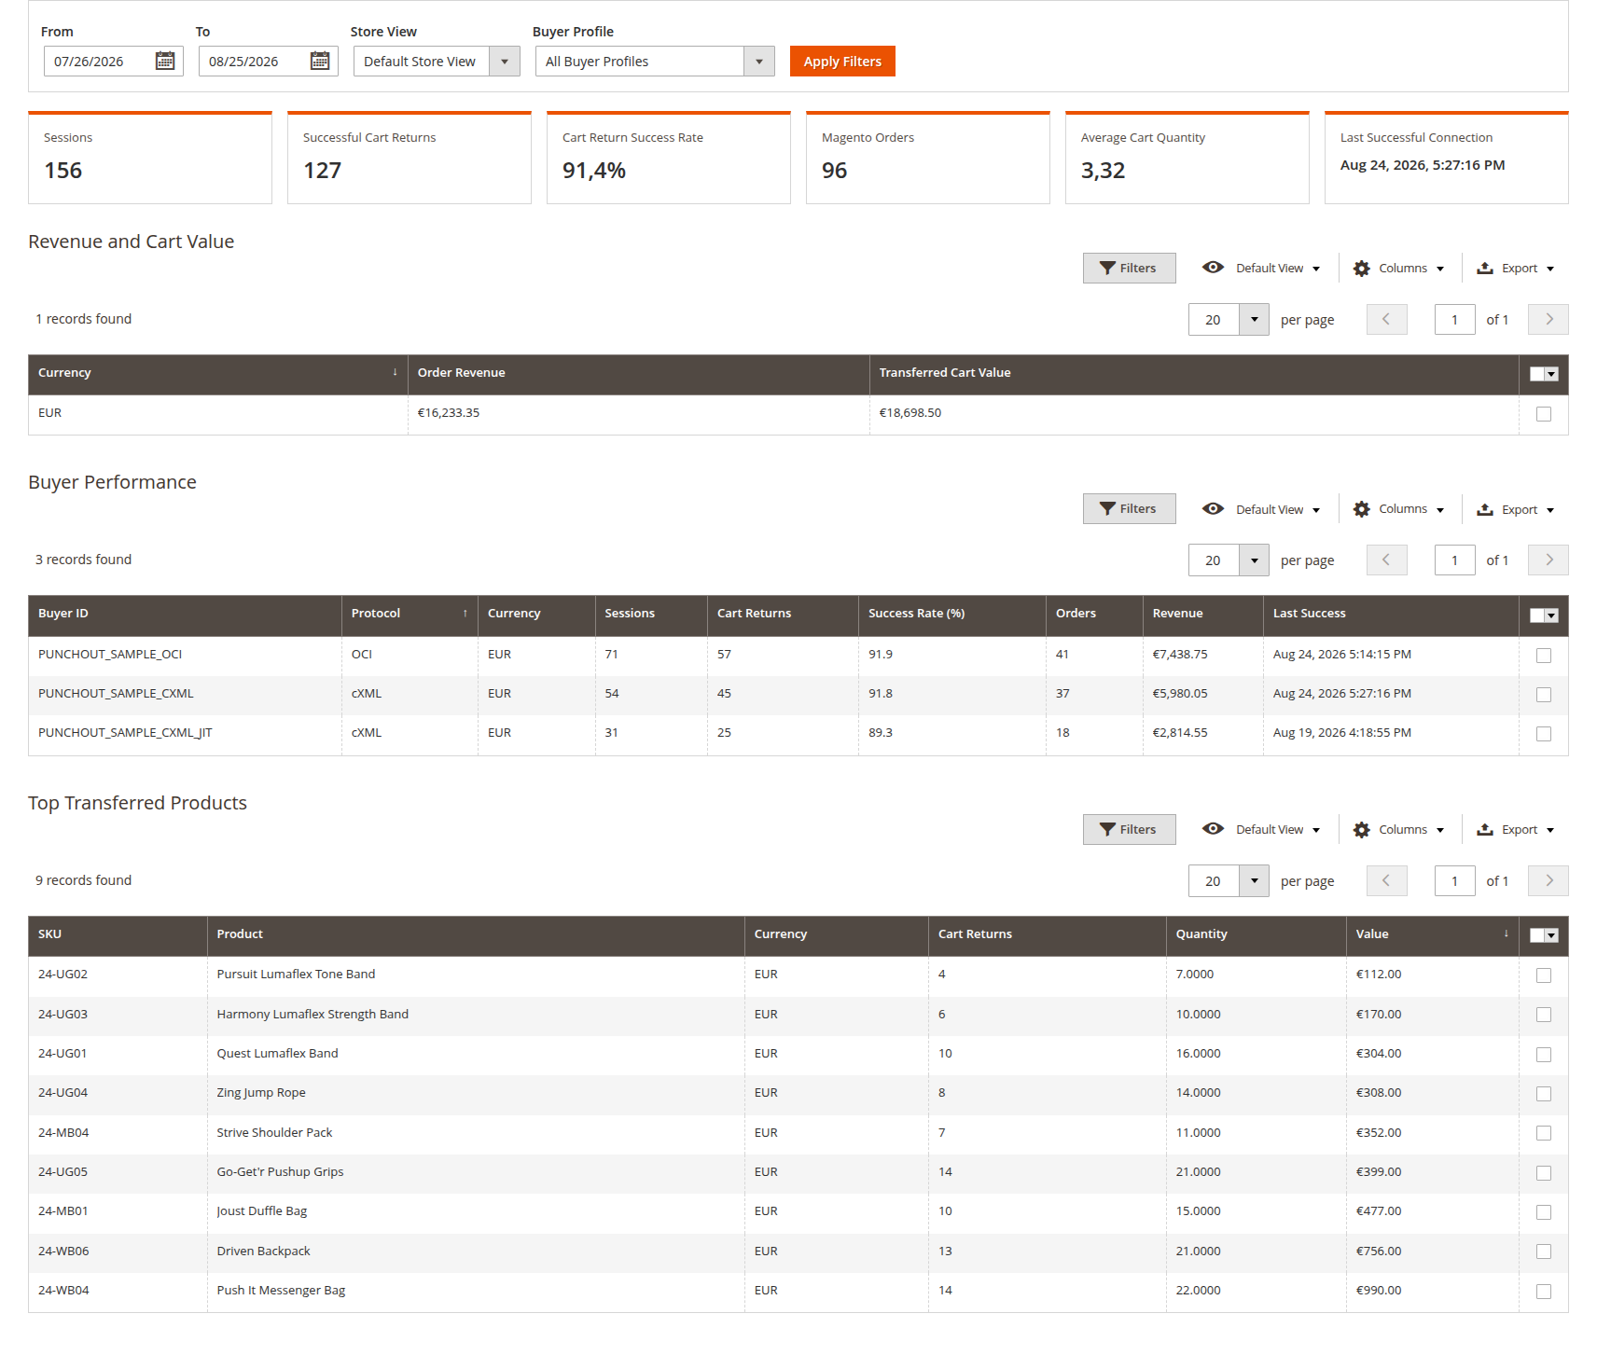Tick the Joust Duffle Bag row checkbox
Screen dimensions: 1597x1369
pos(1544,1212)
